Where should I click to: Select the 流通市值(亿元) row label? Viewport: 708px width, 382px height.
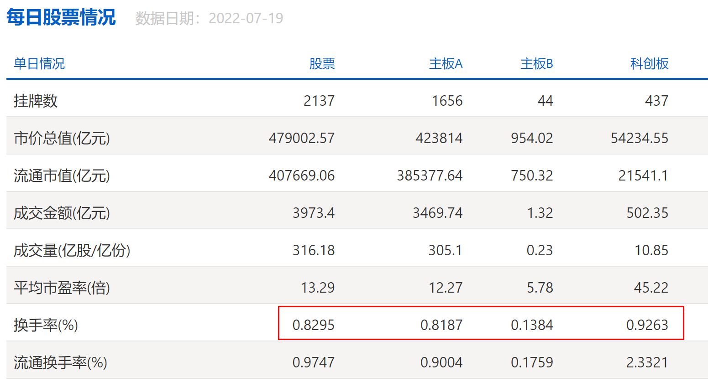click(x=62, y=176)
